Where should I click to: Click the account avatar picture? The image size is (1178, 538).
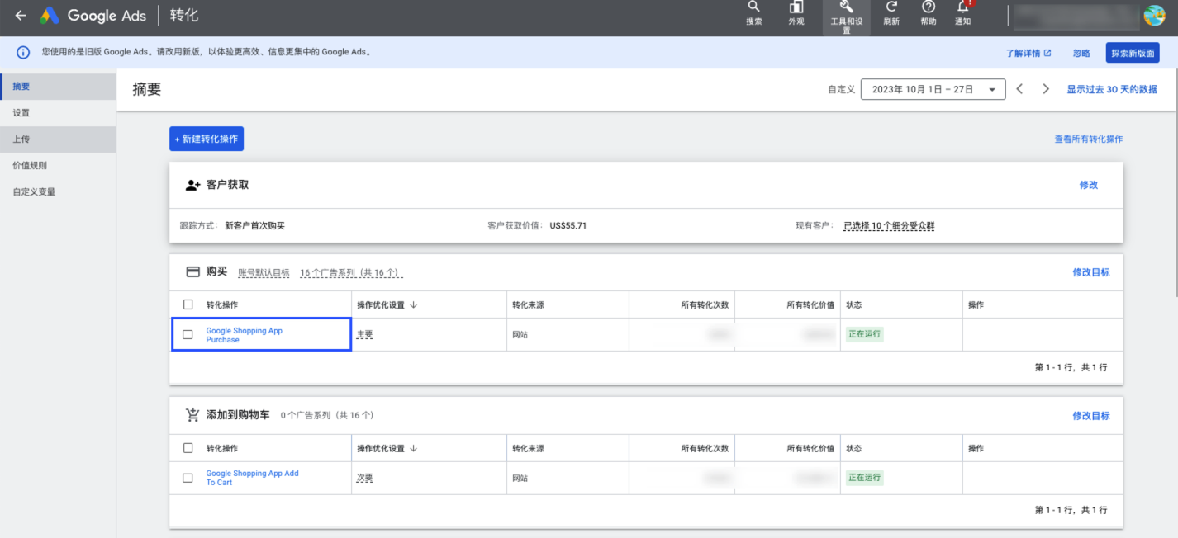click(x=1154, y=16)
